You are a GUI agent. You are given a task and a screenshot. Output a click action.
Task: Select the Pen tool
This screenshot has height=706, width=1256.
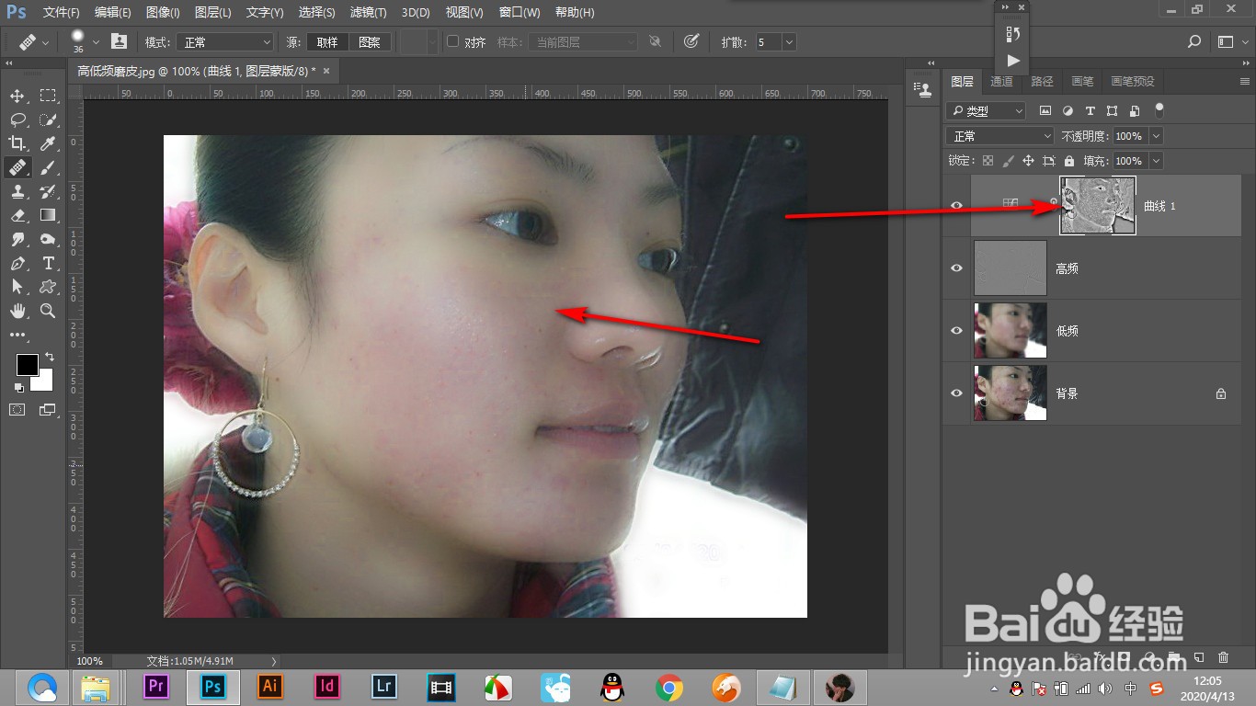pos(18,263)
